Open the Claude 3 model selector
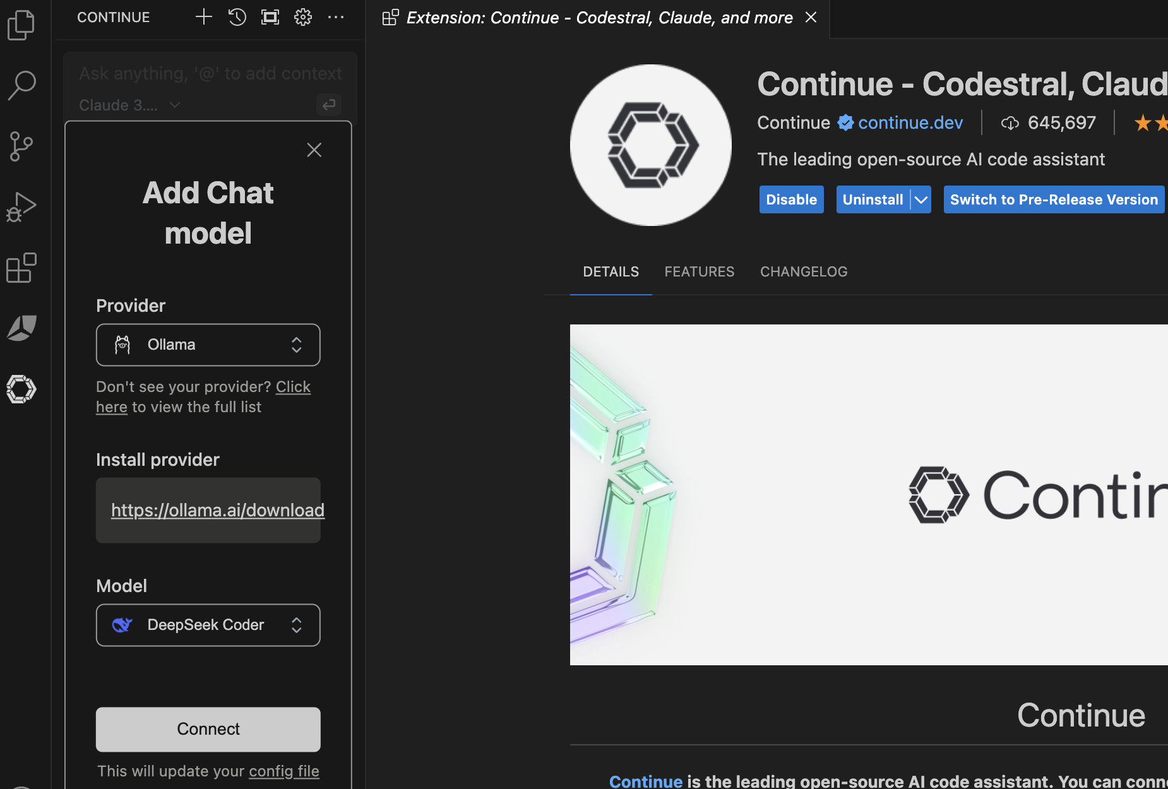The height and width of the screenshot is (789, 1168). [x=129, y=105]
